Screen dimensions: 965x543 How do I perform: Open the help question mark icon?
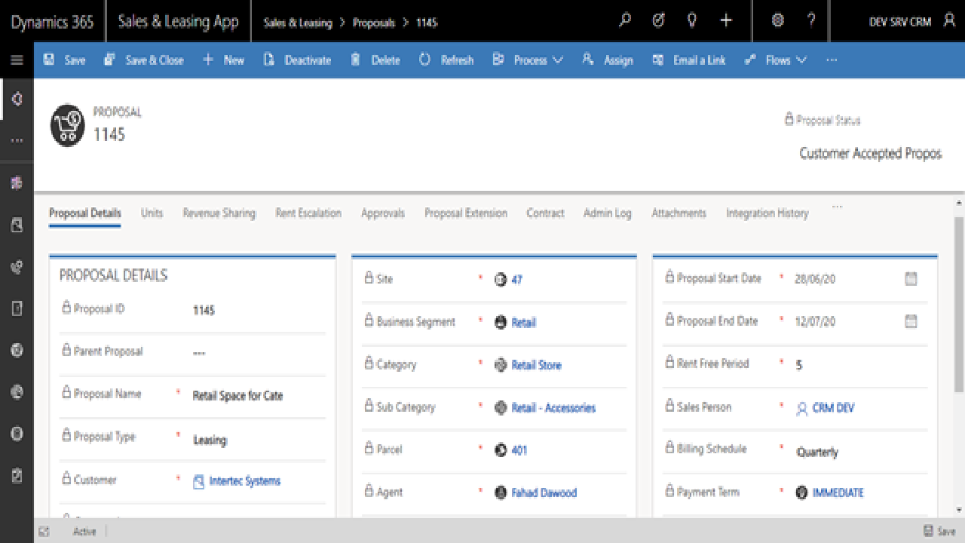coord(811,21)
